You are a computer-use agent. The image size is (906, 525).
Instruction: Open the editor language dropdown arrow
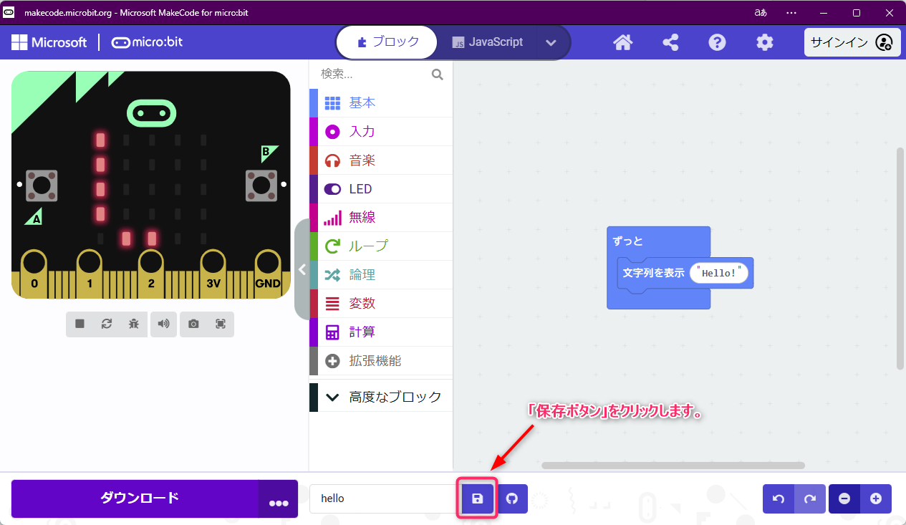coord(550,42)
